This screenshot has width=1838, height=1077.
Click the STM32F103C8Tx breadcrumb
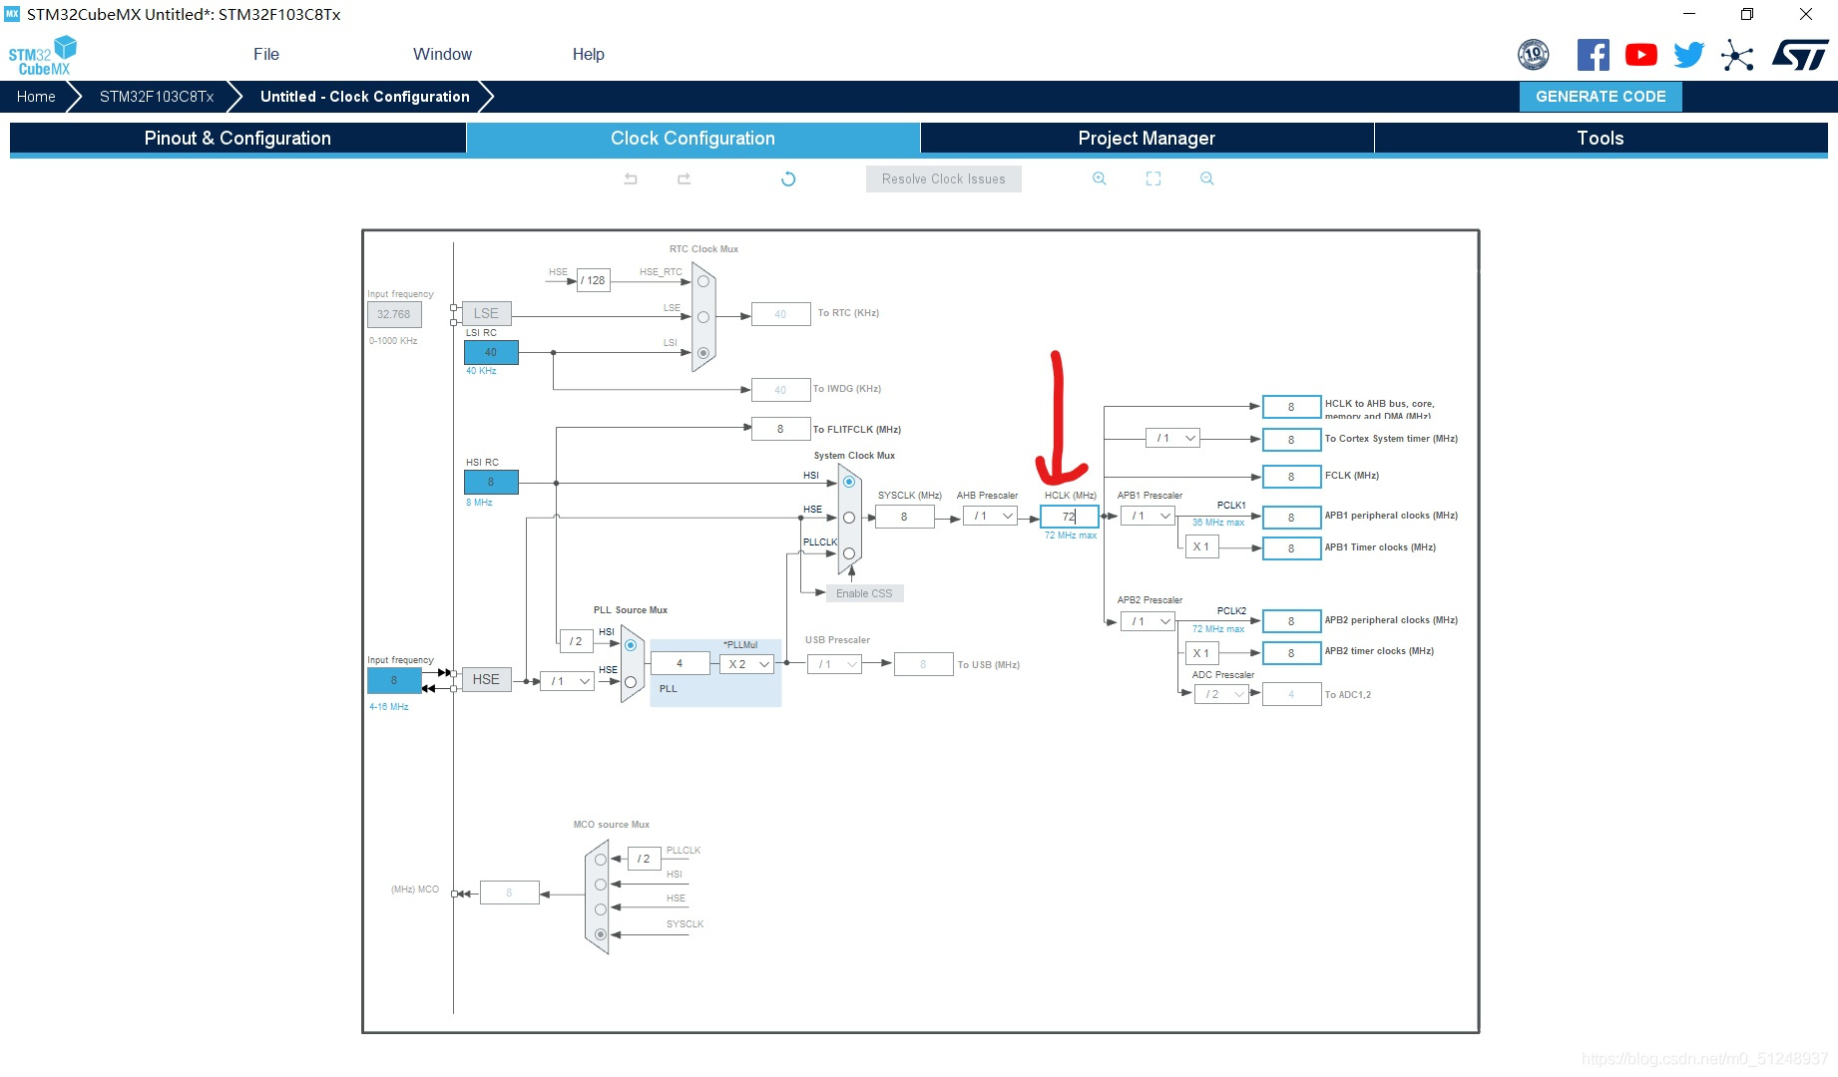pos(157,97)
